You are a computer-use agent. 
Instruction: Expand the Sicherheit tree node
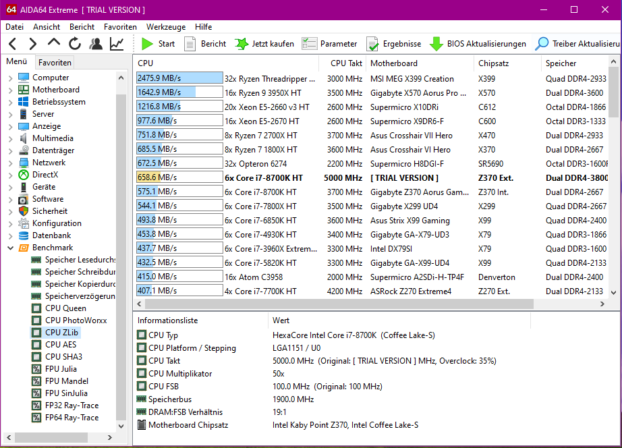point(10,211)
